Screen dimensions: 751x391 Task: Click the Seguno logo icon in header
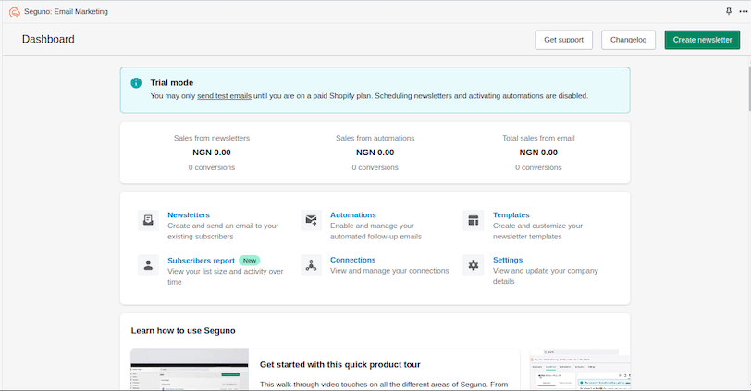14,11
